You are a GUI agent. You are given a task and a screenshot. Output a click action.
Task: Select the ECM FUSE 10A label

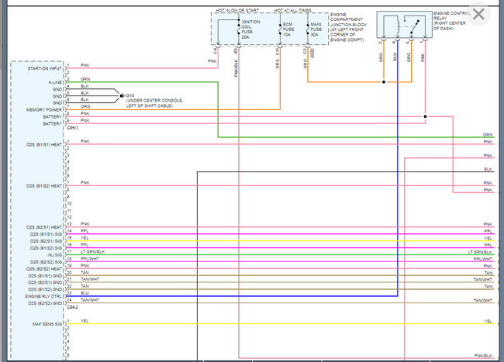288,29
